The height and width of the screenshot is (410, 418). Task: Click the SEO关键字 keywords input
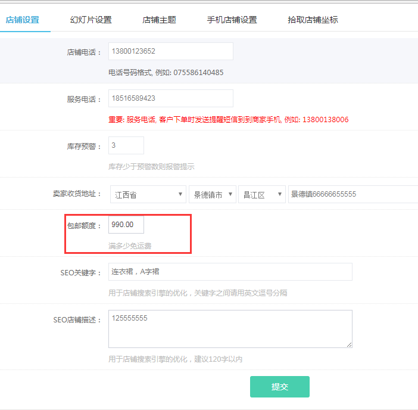click(230, 272)
